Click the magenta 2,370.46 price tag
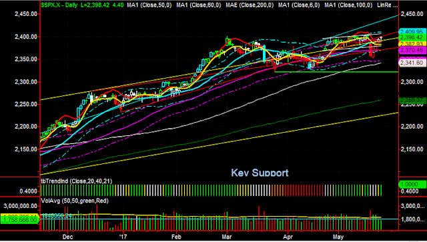Viewport: 427px width, 242px height. [412, 50]
